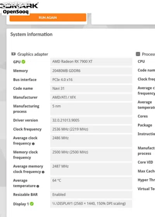Select the AMD Radeon RX 7900 XT field

click(91, 62)
